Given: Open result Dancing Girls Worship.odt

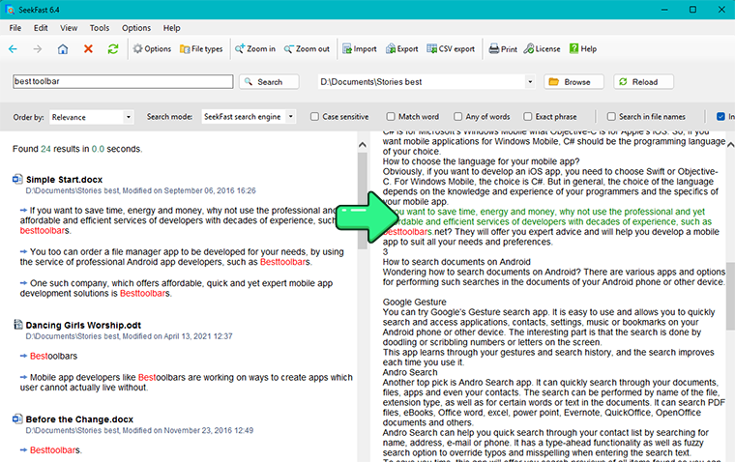Looking at the screenshot, I should [83, 325].
